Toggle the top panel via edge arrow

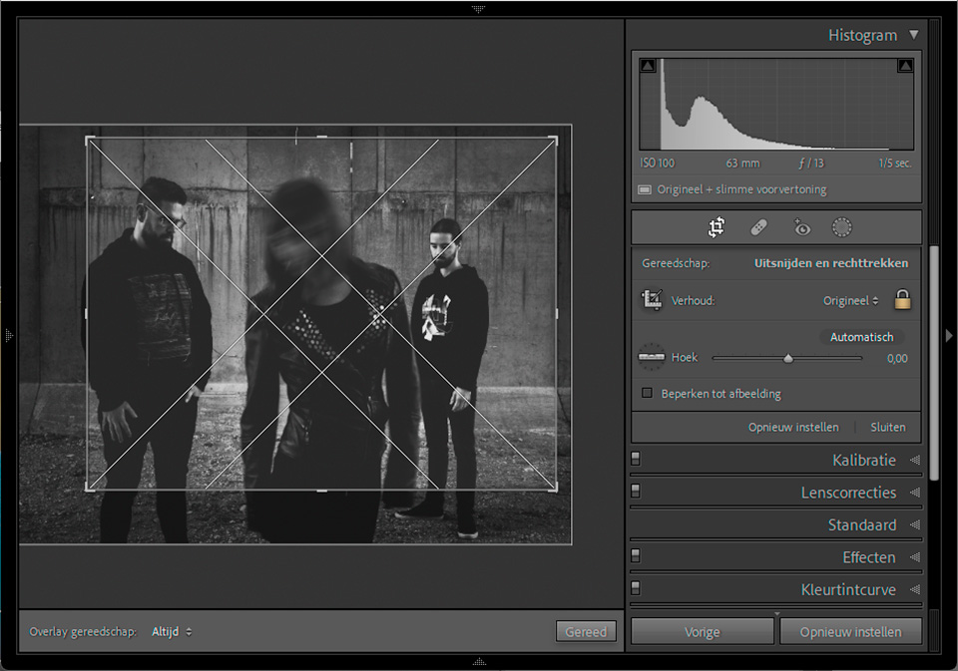tap(478, 9)
